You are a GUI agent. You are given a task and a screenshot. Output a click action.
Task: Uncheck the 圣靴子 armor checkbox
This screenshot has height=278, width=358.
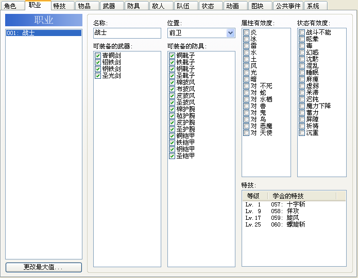coord(172,76)
